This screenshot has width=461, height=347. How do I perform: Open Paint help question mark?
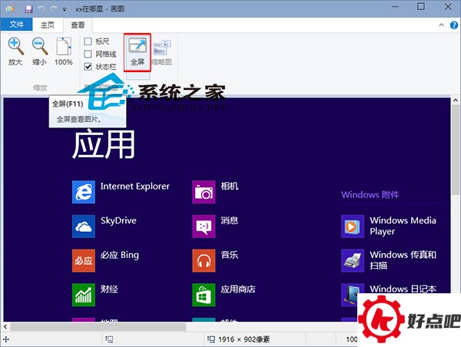click(x=454, y=25)
